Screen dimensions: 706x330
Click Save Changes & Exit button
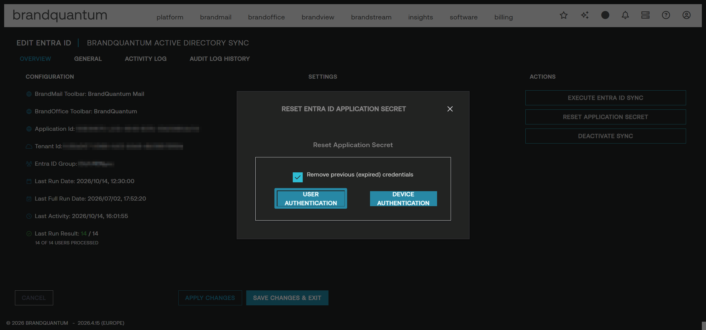tap(287, 298)
